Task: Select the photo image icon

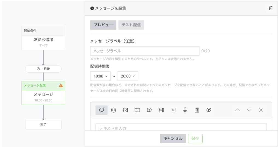Action: tap(125, 110)
